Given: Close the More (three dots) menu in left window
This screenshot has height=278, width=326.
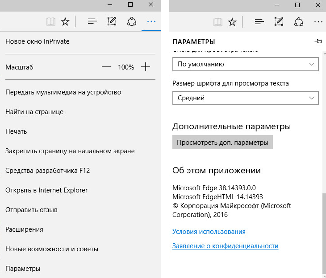Looking at the screenshot, I should 151,21.
